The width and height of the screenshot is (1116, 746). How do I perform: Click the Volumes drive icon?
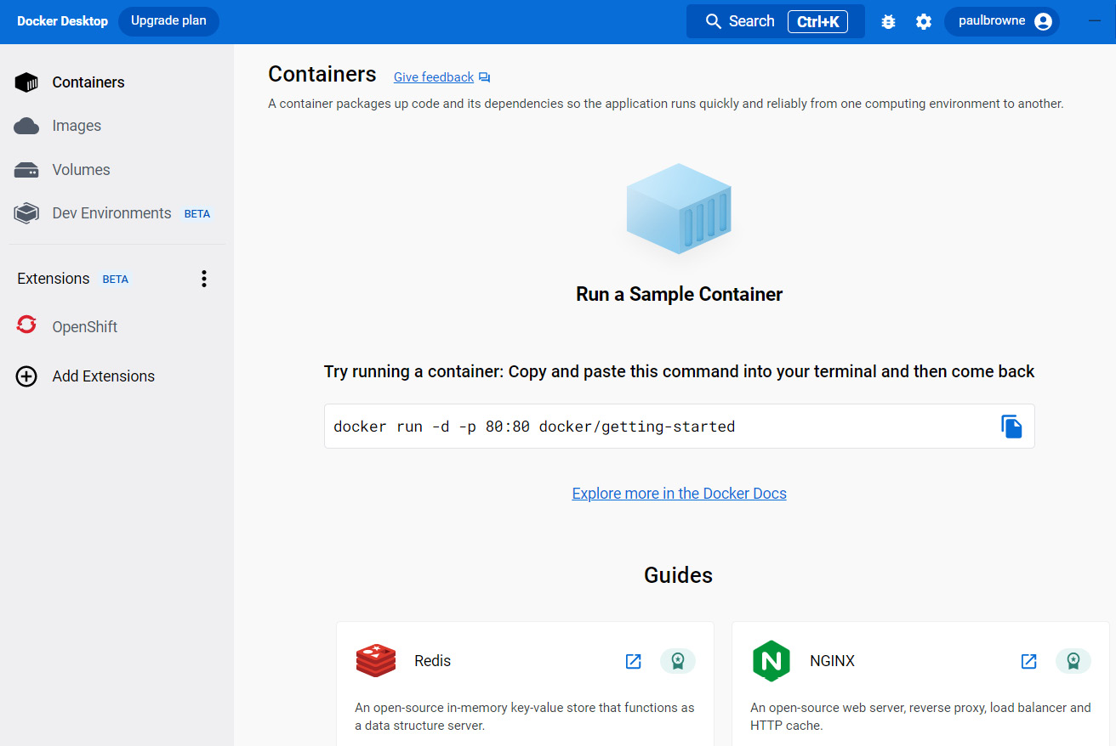point(26,170)
